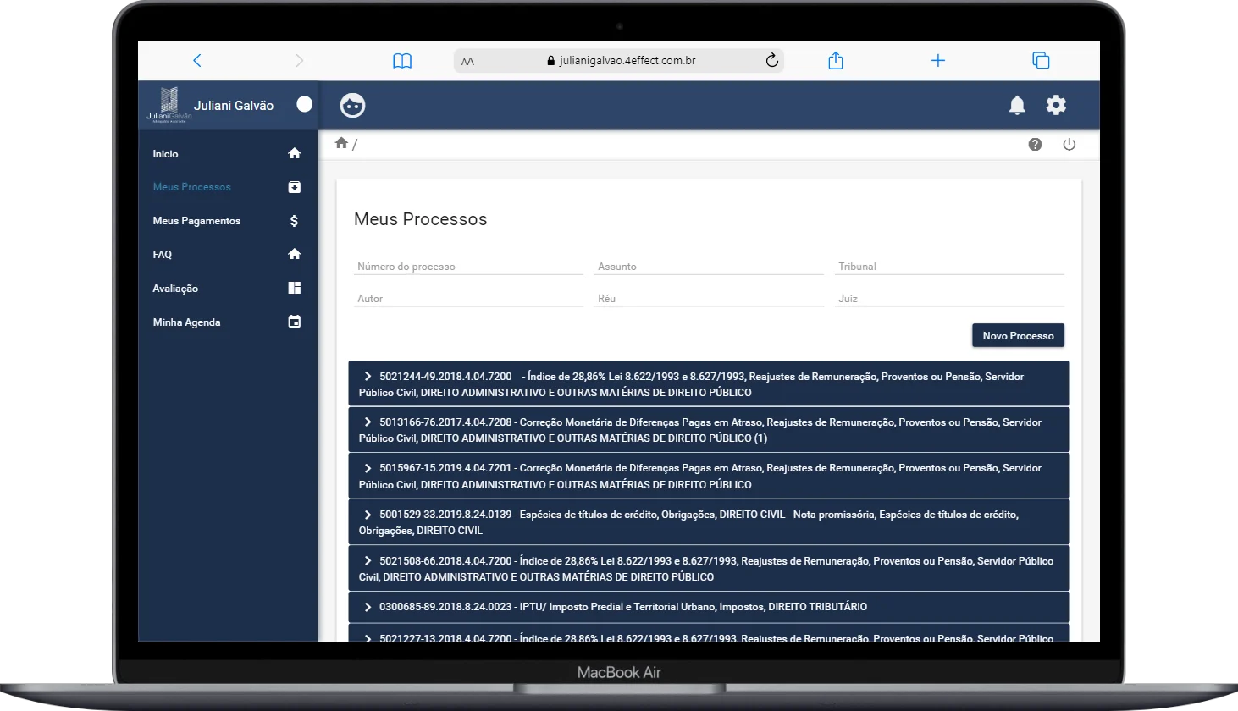Expand process 0300685-89.2018.8.24.0023 chevron
This screenshot has height=711, width=1238.
(368, 606)
